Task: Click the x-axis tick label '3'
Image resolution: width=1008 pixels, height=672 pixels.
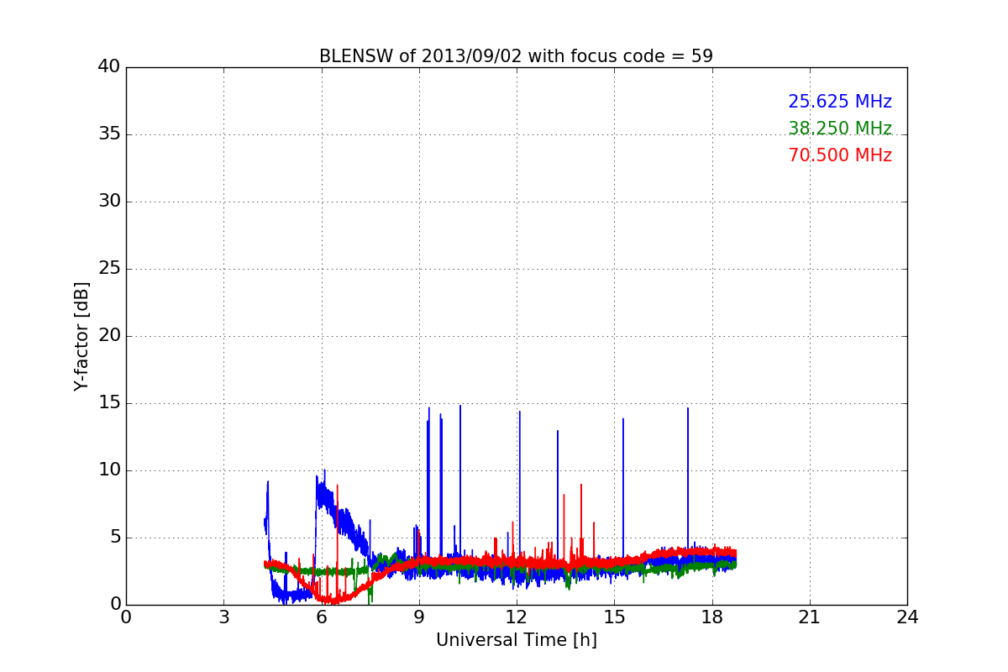Action: [223, 617]
